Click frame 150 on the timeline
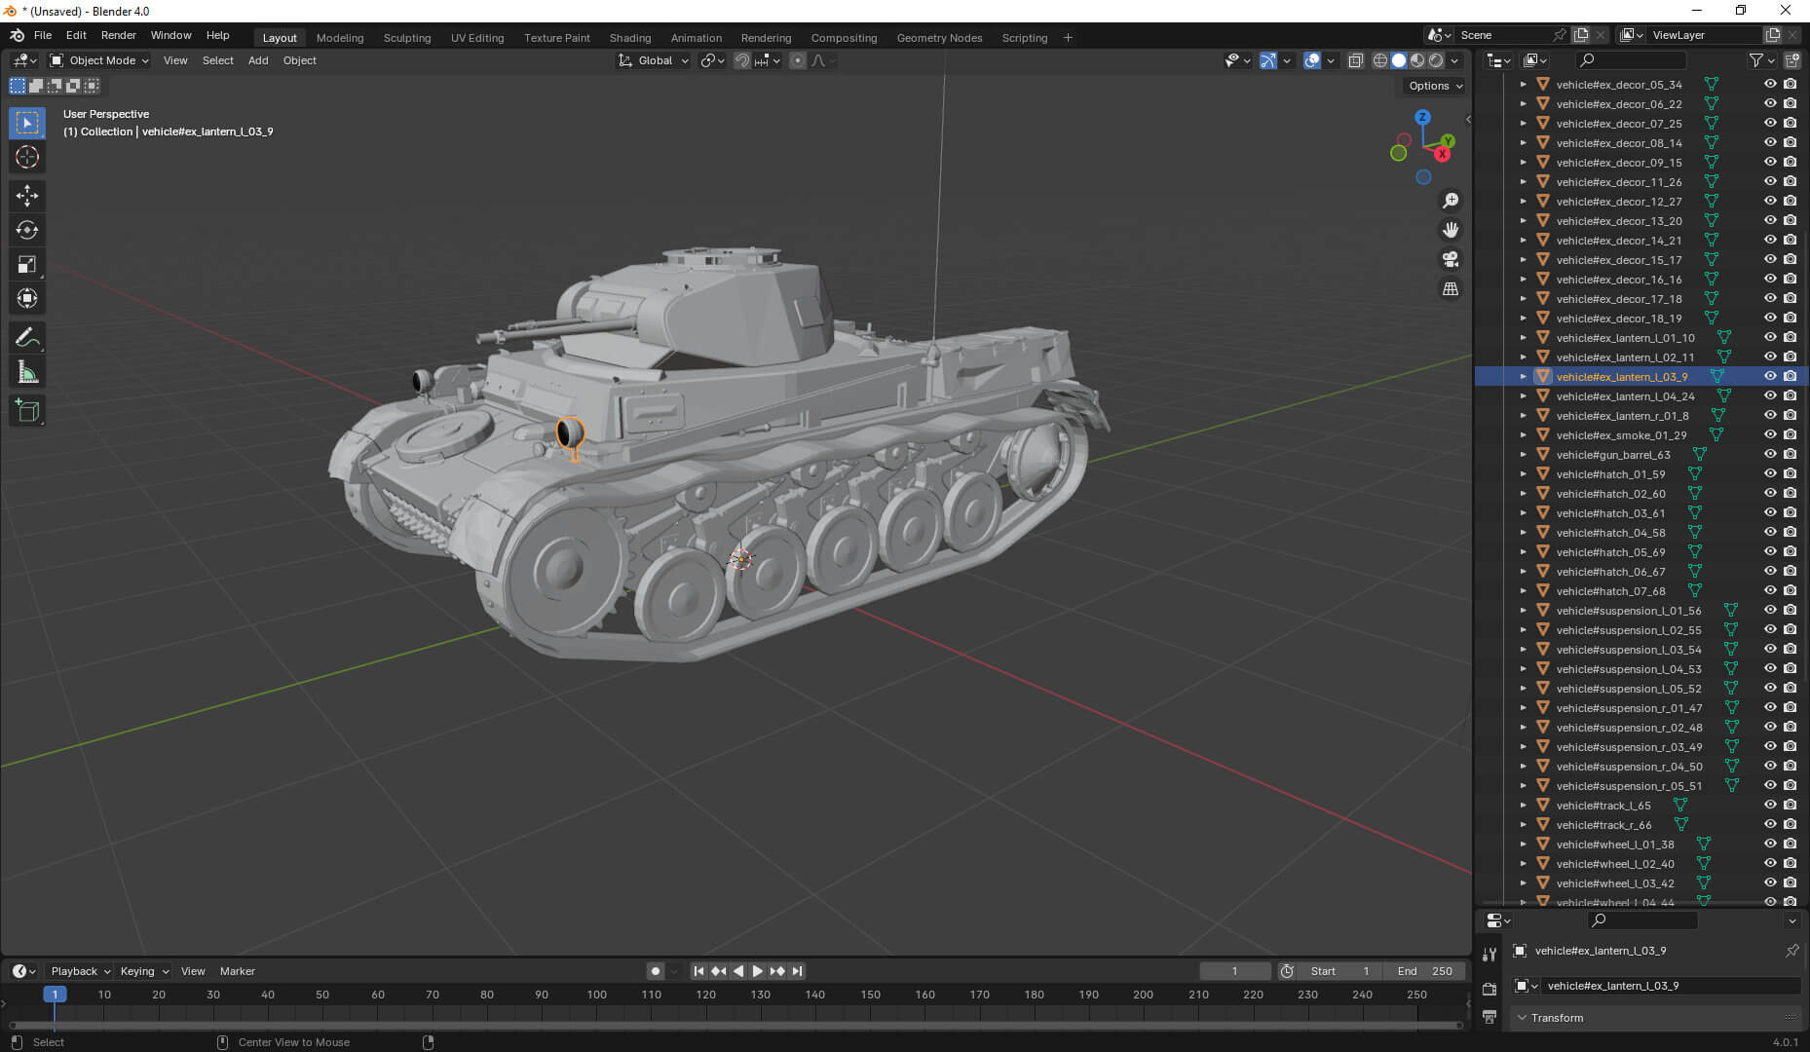Viewport: 1810px width, 1052px height. click(868, 995)
